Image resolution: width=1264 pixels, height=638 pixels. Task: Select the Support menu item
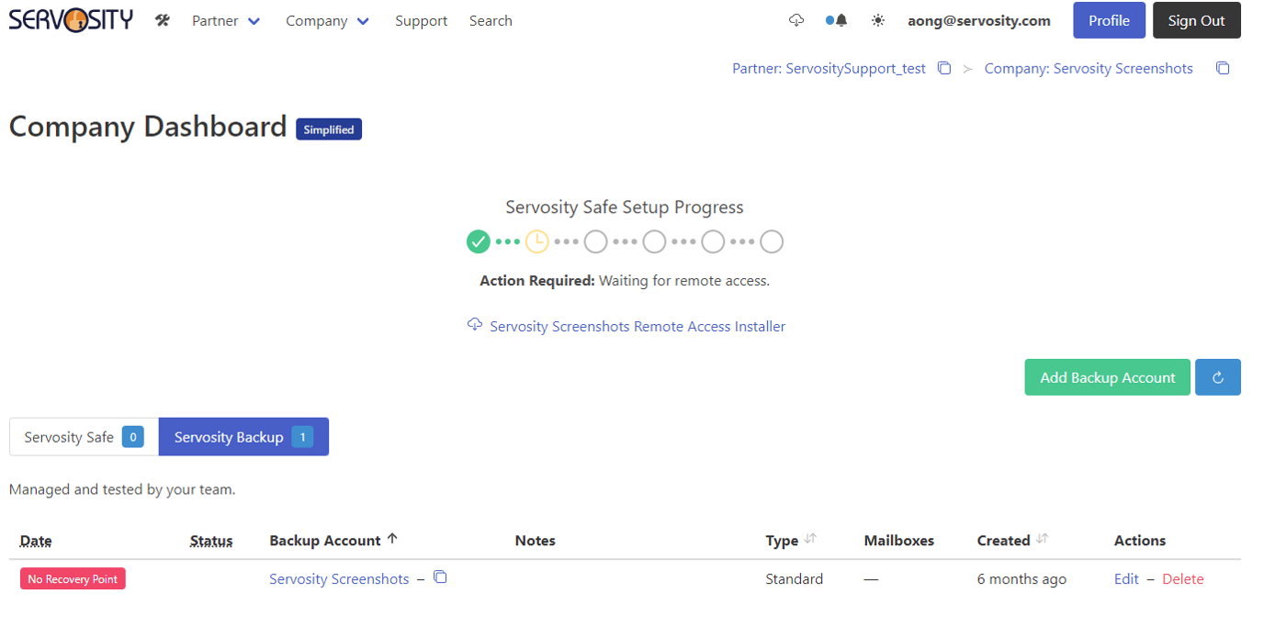tap(421, 19)
